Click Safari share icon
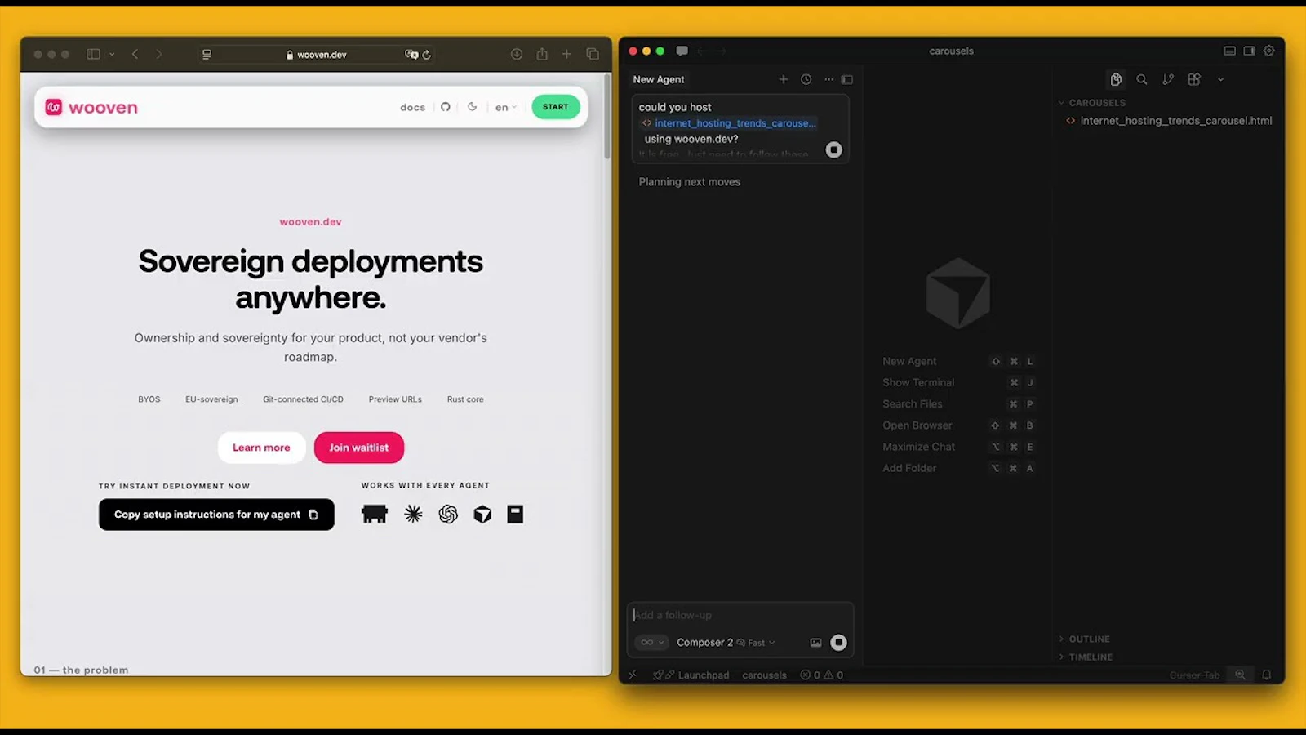The width and height of the screenshot is (1306, 735). pyautogui.click(x=542, y=54)
